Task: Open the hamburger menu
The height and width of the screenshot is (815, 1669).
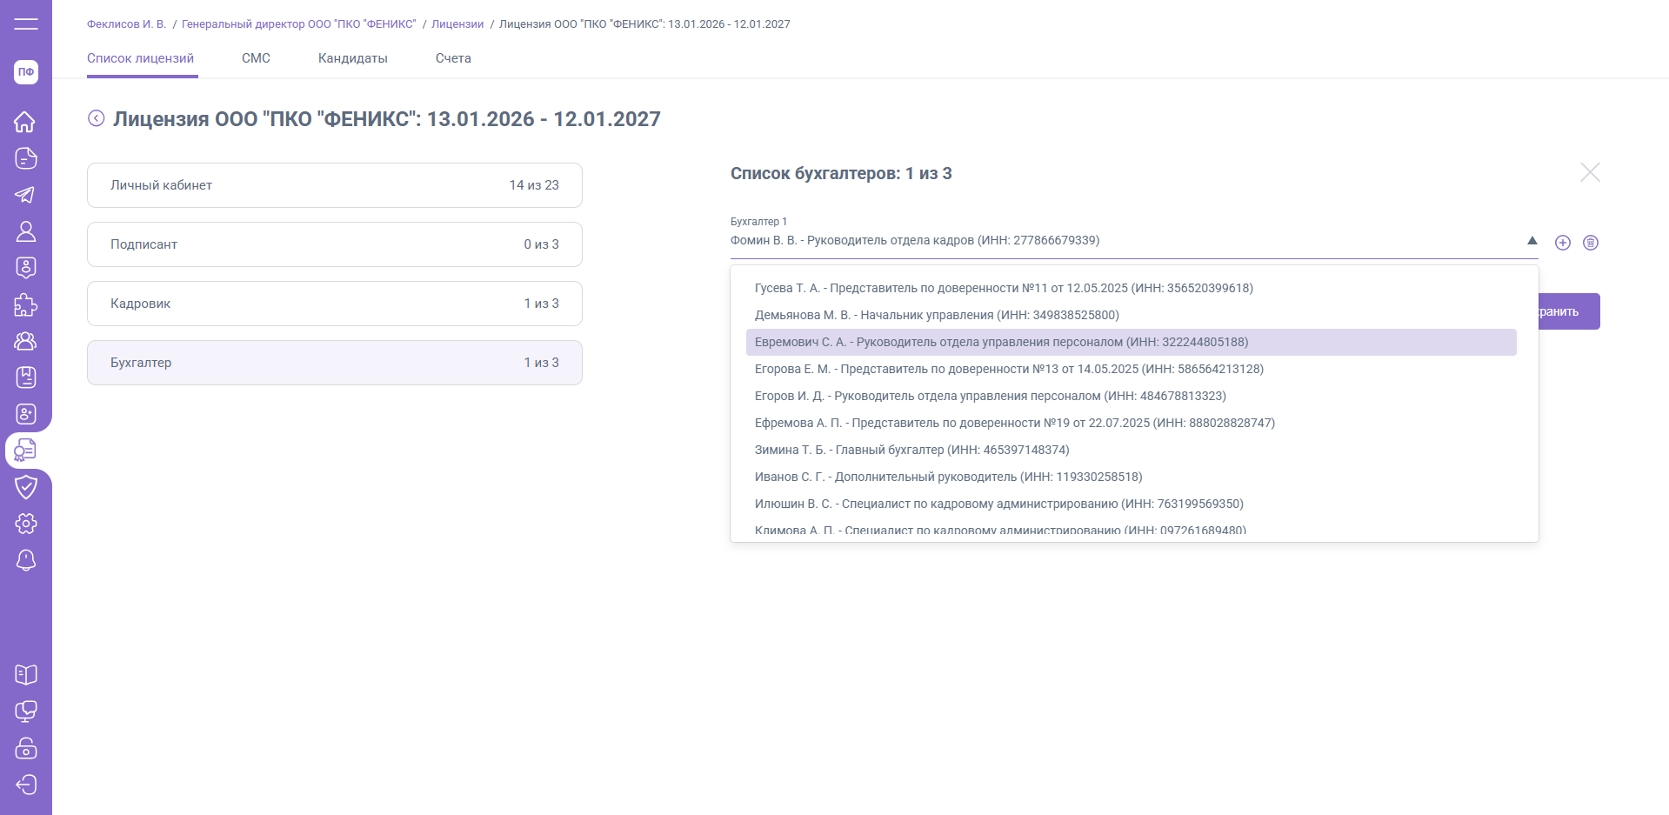Action: pyautogui.click(x=26, y=23)
